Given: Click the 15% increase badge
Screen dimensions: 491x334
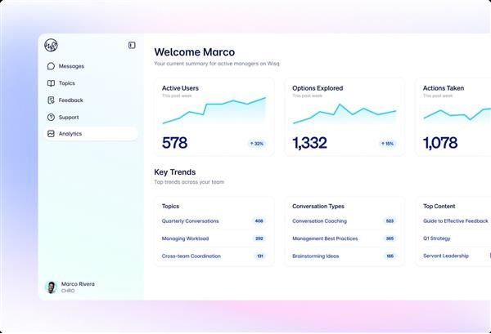Looking at the screenshot, I should pos(387,144).
